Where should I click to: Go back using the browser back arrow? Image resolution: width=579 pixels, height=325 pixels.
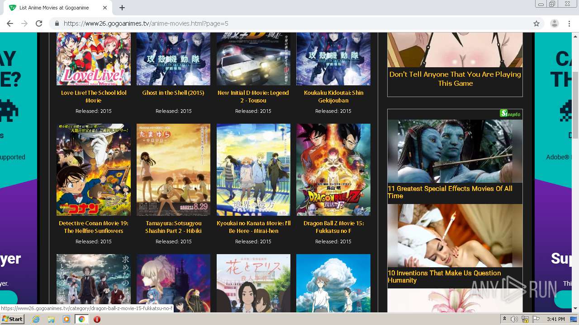coord(10,23)
